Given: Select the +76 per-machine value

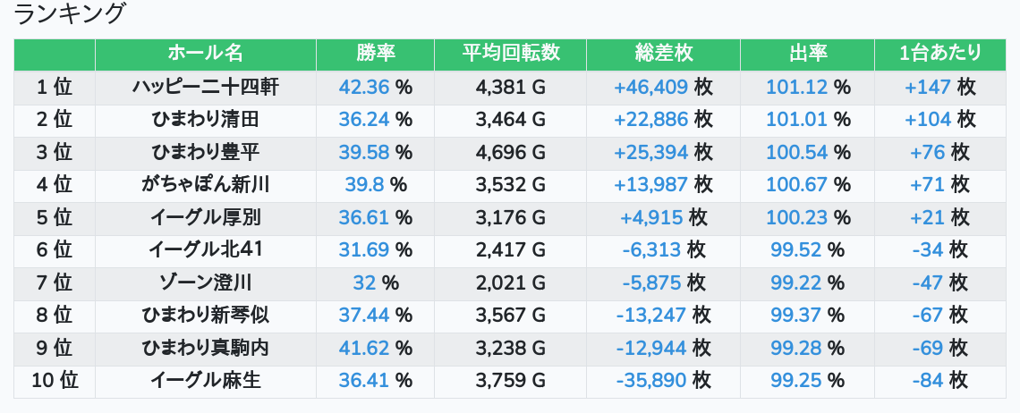Looking at the screenshot, I should [927, 152].
